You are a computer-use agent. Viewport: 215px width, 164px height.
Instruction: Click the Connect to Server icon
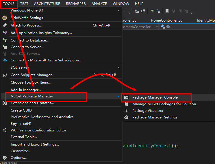(5, 47)
